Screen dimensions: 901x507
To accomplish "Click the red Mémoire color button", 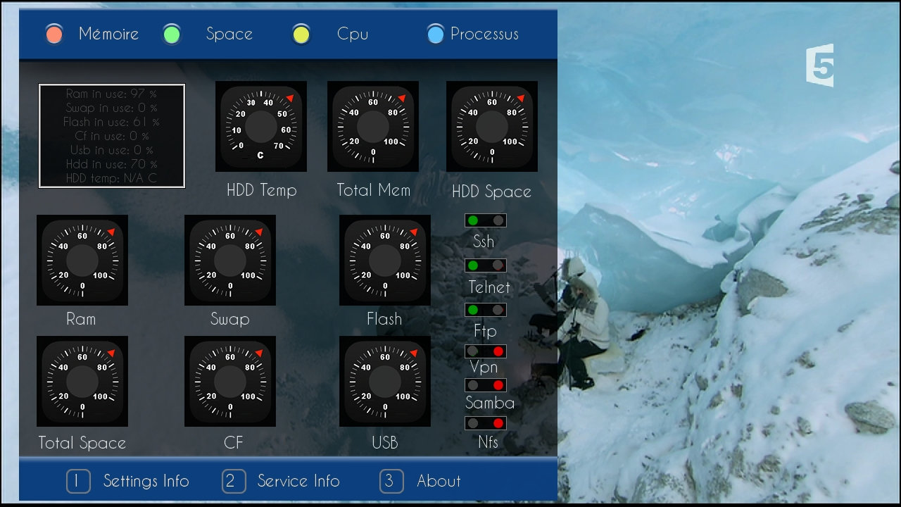I will click(x=54, y=34).
